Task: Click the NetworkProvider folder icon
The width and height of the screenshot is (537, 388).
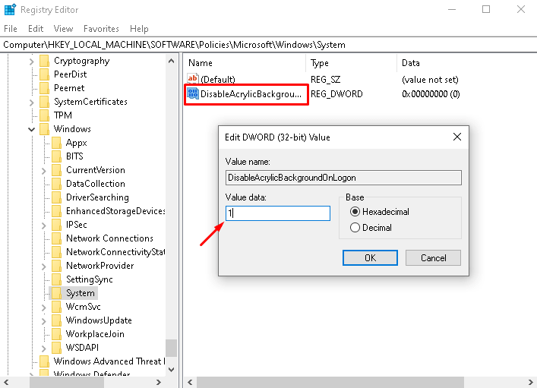Action: click(56, 266)
